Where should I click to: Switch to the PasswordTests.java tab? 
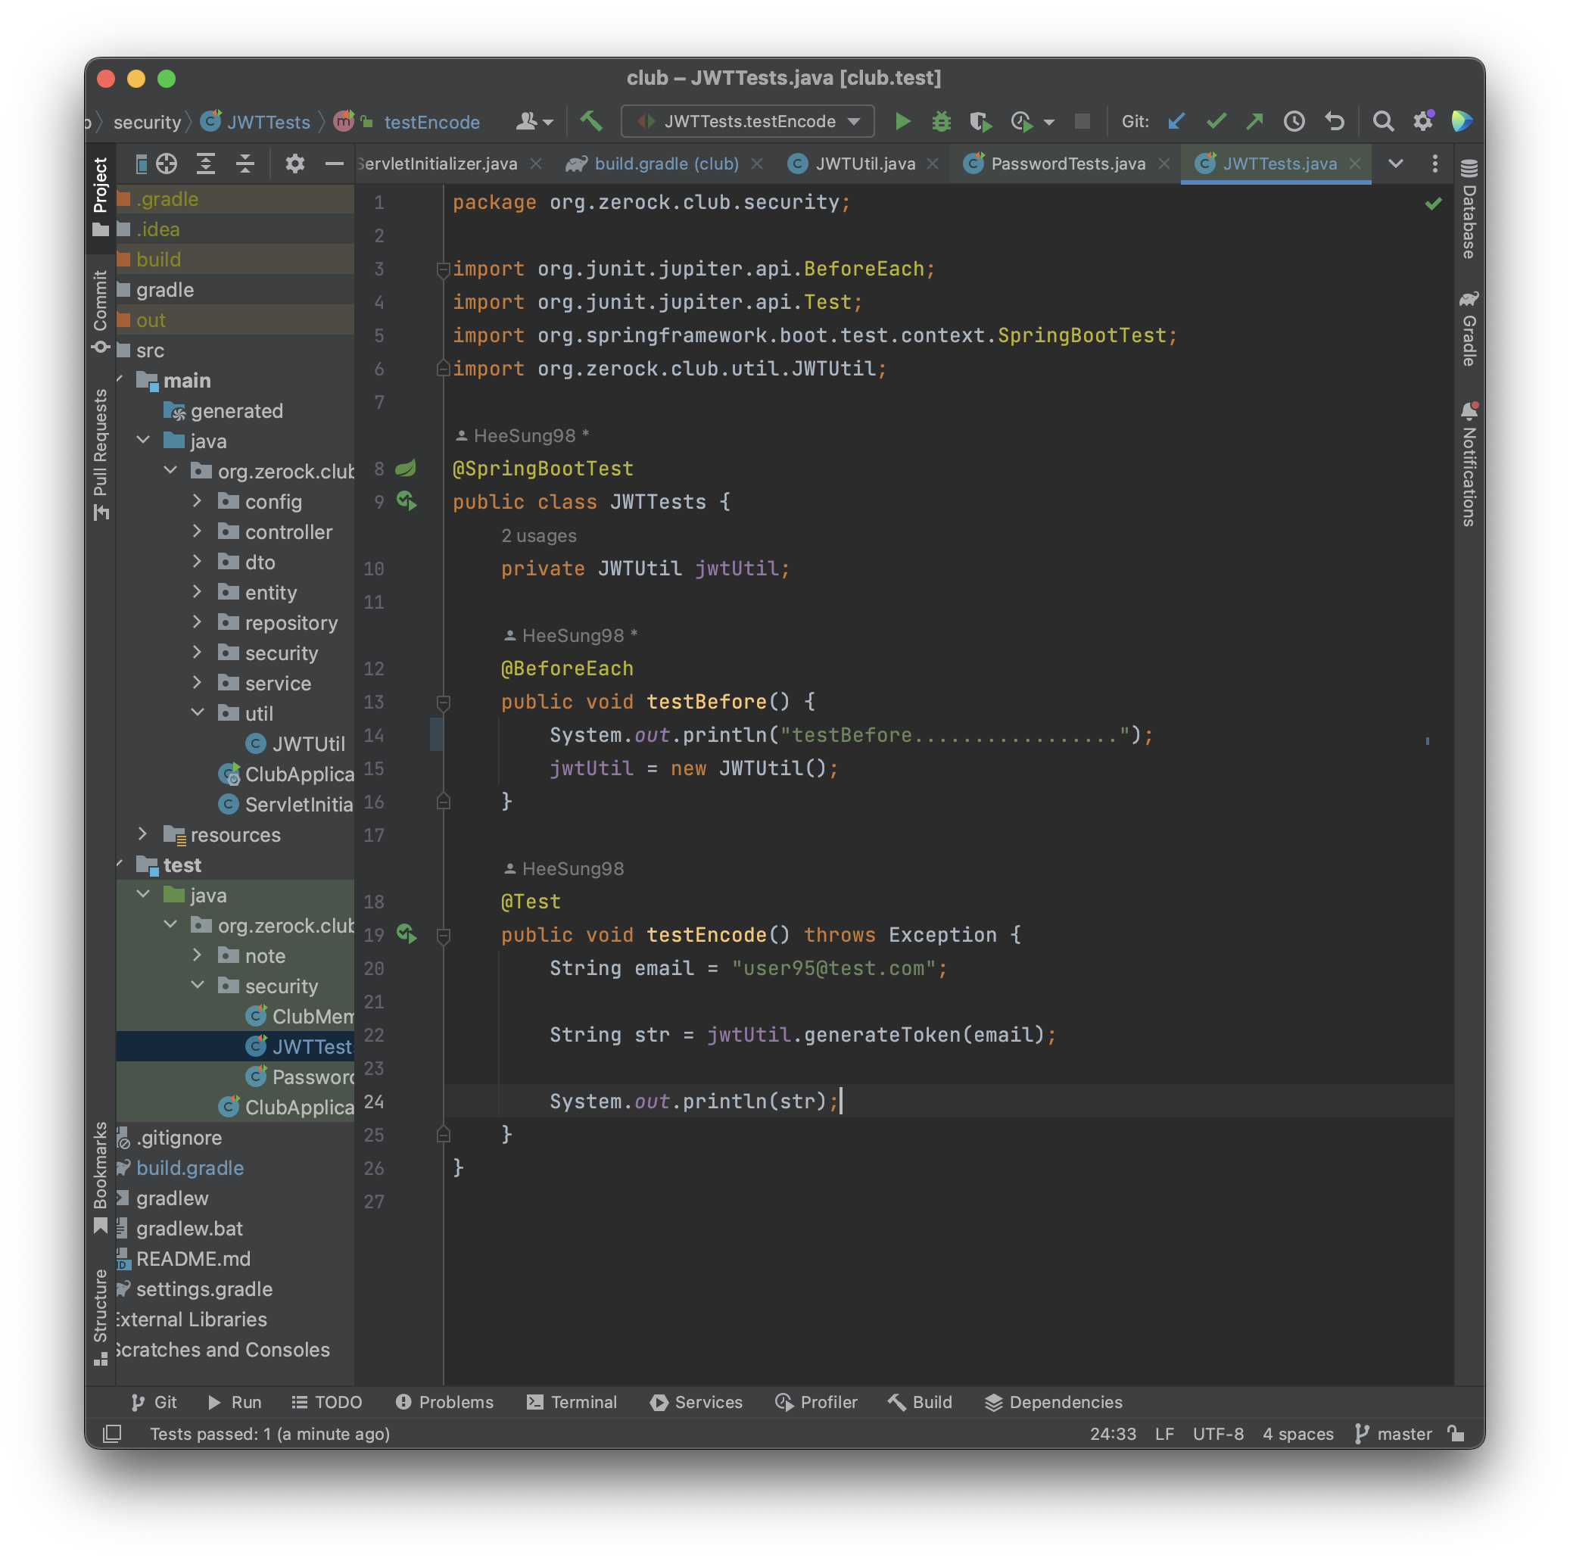tap(1067, 164)
